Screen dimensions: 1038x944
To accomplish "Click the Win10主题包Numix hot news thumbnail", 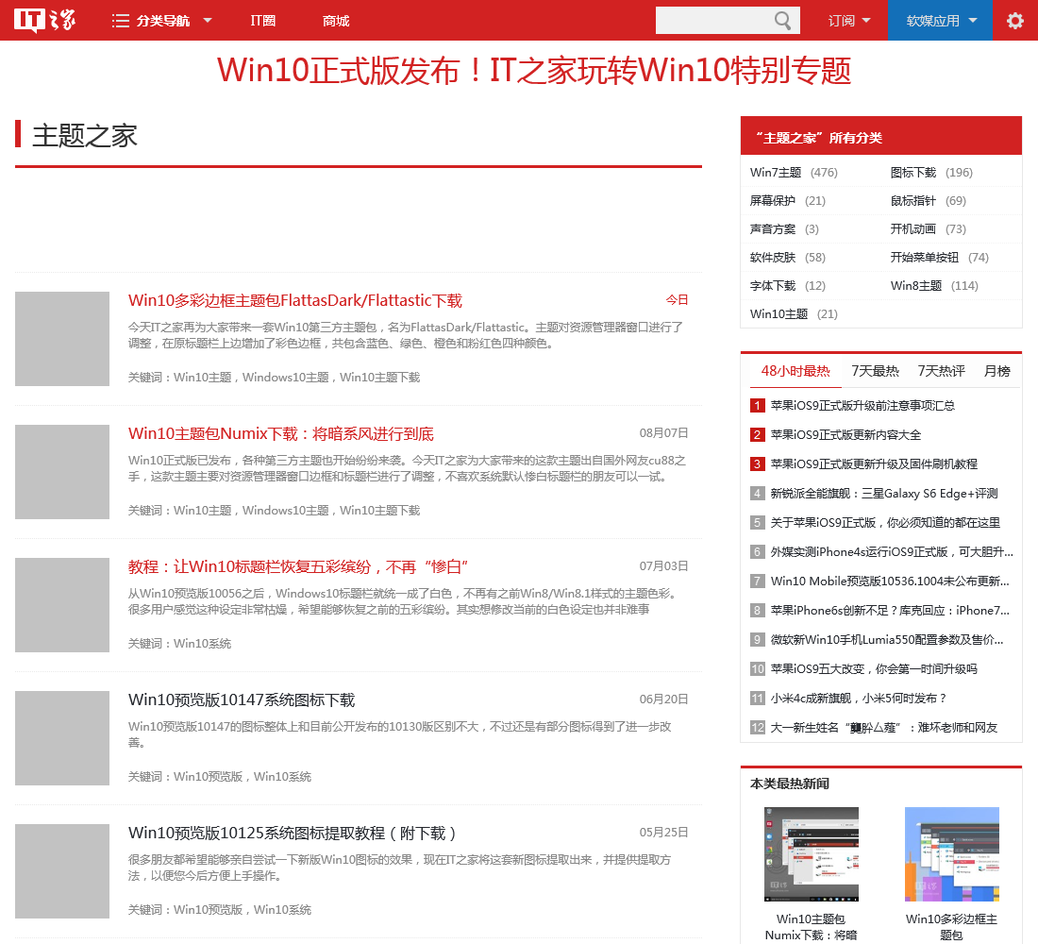I will pyautogui.click(x=811, y=854).
